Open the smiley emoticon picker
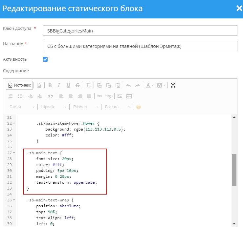Screen dimensions: 243x227 tap(139, 107)
